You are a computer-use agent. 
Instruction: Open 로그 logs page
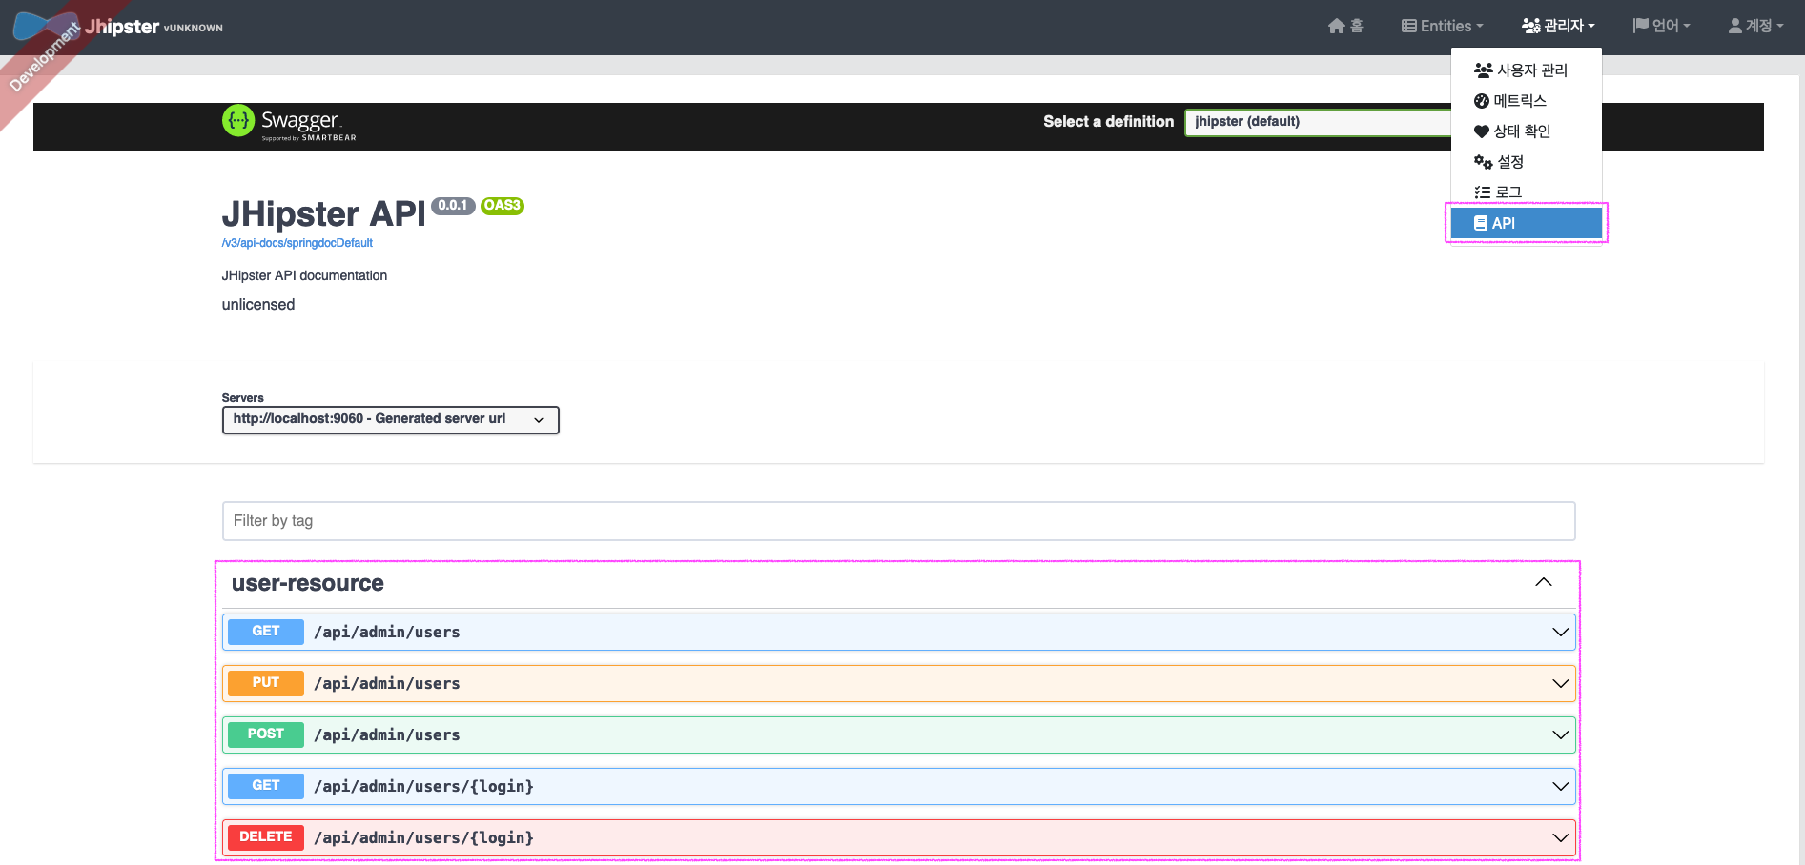1526,192
